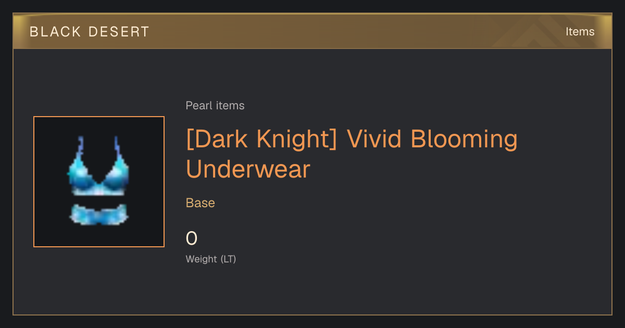Click the gold header banner background
This screenshot has height=328, width=625.
click(312, 31)
